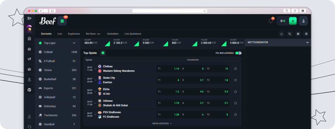Image resolution: width=335 pixels, height=129 pixels.
Task: Open the Chelsea vs Western Sidney Wanderers match
Action: 119,69
